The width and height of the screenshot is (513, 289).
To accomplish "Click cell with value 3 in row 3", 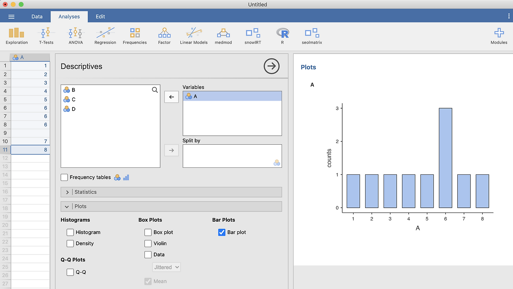I will point(30,83).
